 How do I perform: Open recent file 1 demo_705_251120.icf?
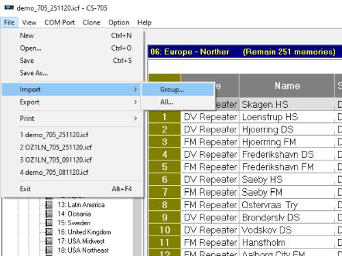pos(73,134)
